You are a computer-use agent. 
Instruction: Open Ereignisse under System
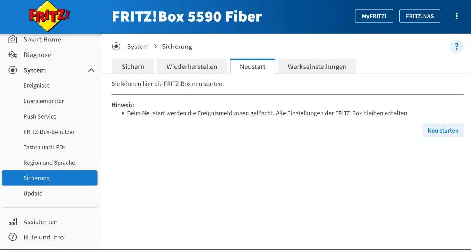coord(36,86)
